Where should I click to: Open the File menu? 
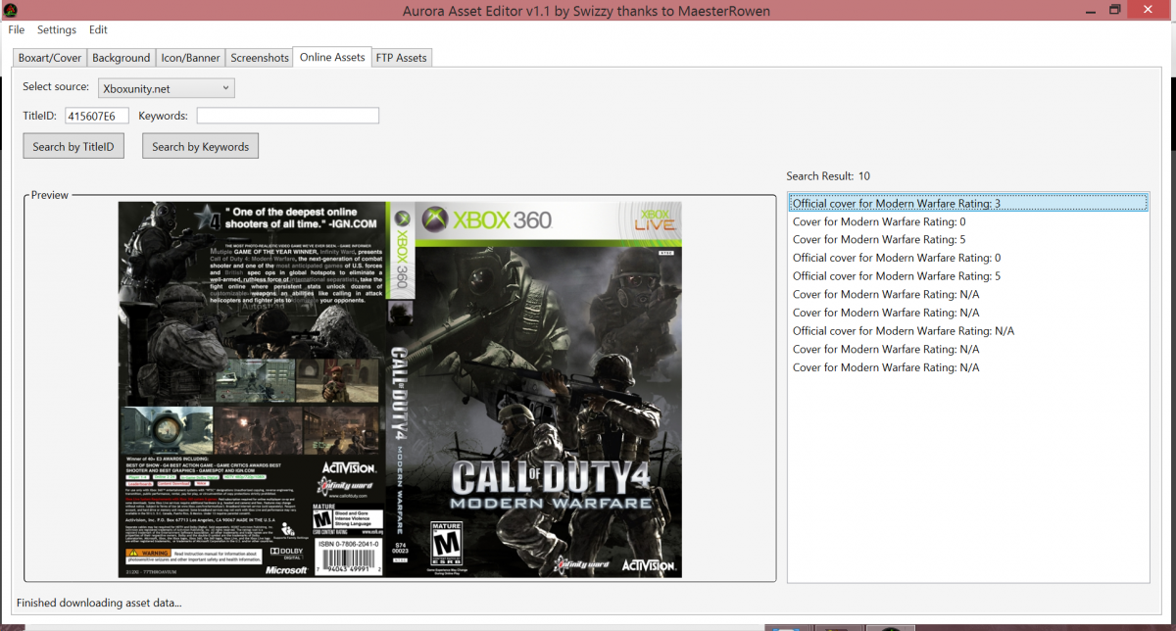[x=17, y=30]
